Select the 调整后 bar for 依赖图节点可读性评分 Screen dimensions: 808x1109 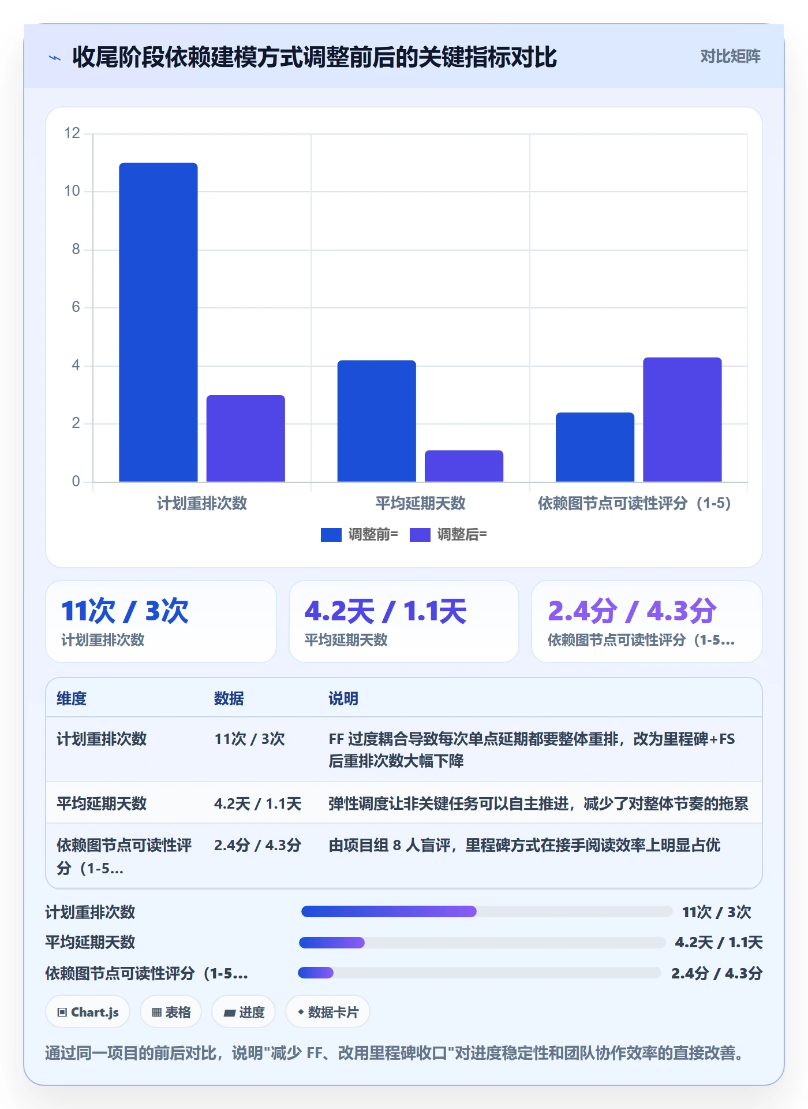click(683, 419)
